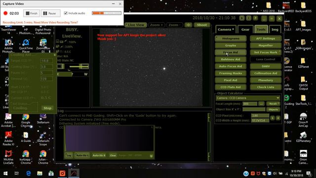
Task: Click Microsoft Edge on the taskbar
Action: point(29,174)
